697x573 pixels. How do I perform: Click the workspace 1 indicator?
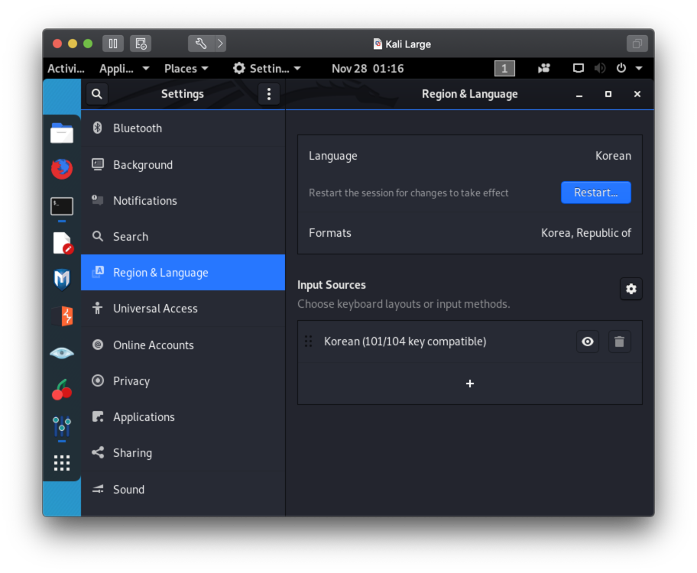tap(504, 69)
